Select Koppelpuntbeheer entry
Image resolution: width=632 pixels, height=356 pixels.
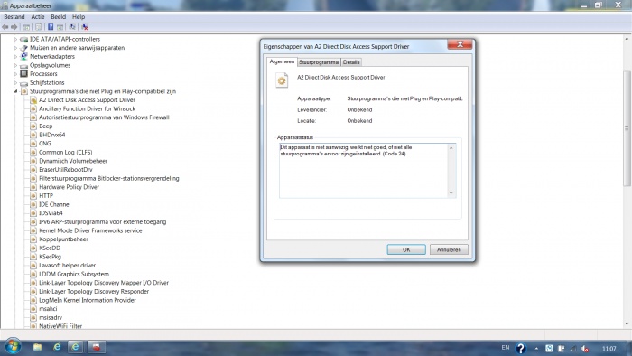(x=63, y=239)
